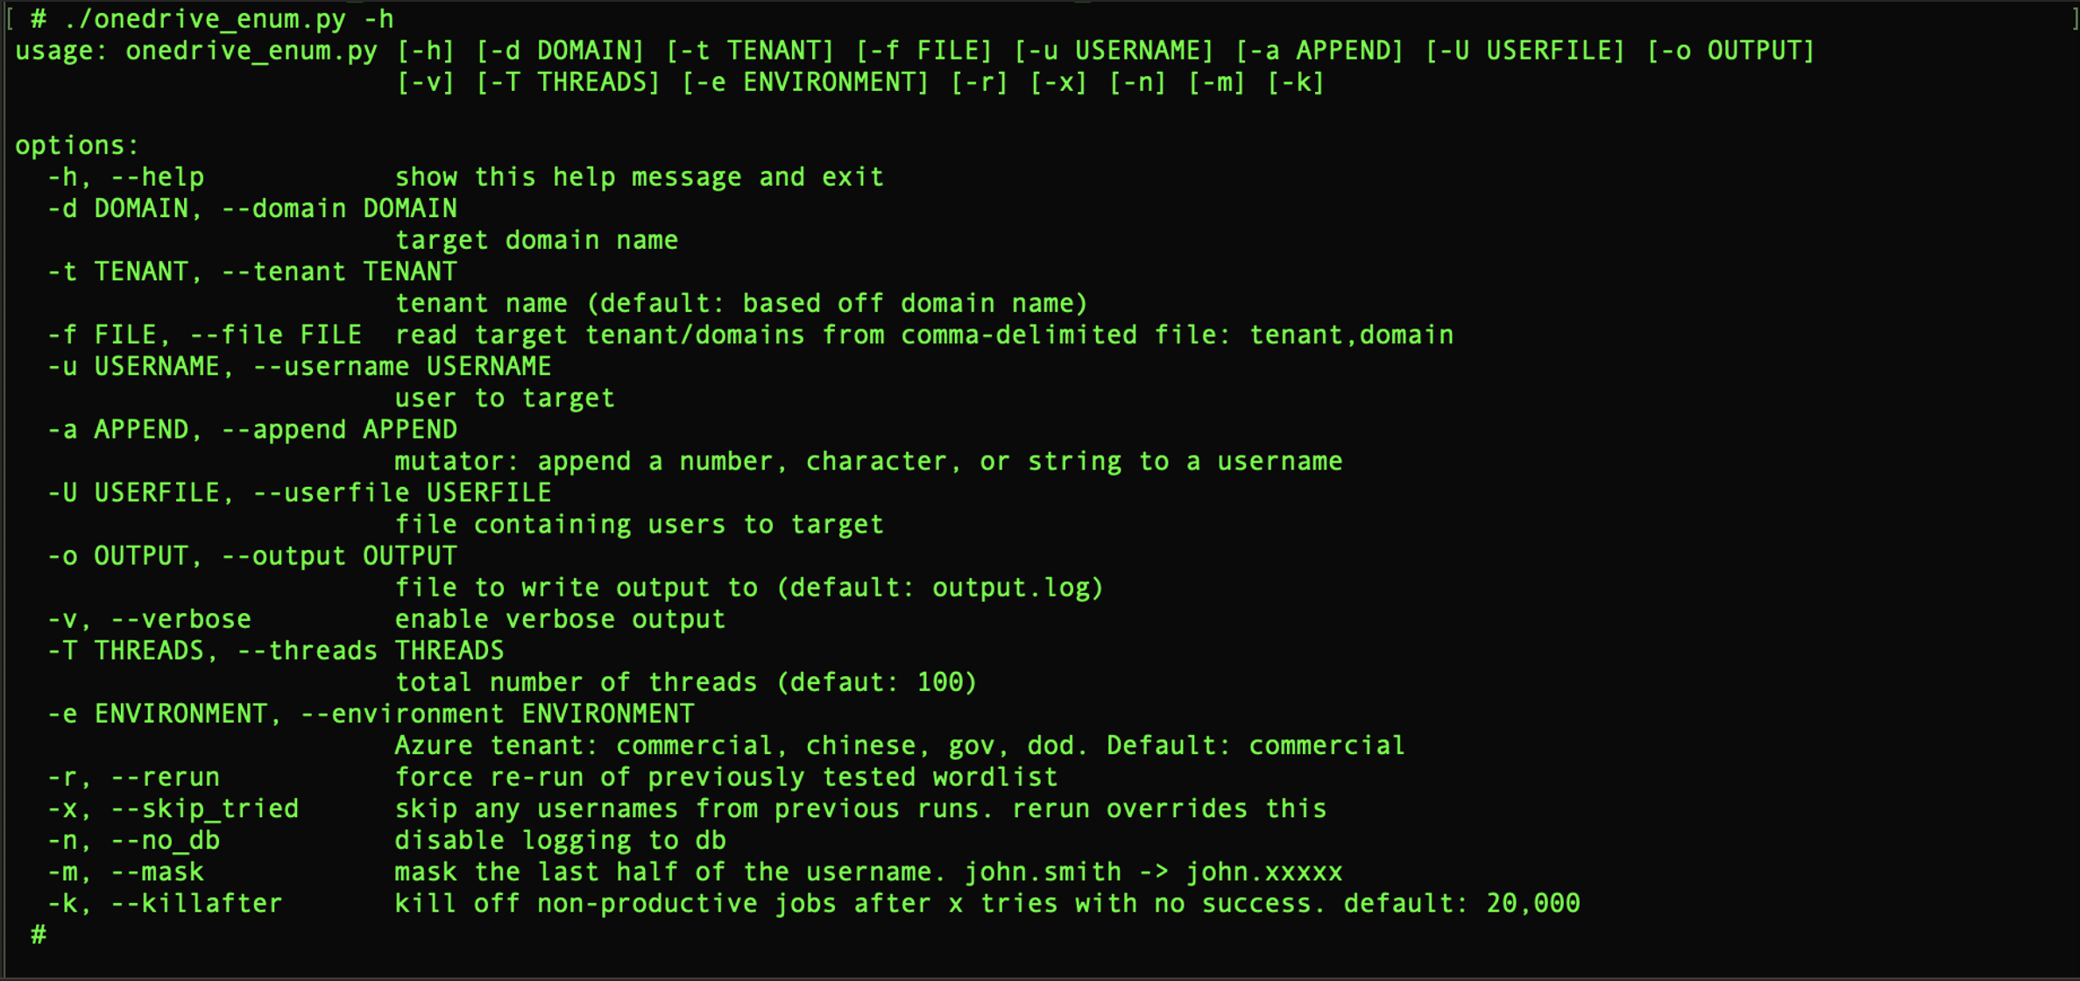
Task: Click the '-k, --killafter' option
Action: tap(165, 903)
